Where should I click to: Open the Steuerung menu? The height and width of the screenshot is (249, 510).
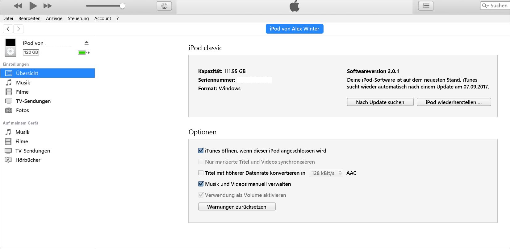pos(78,18)
